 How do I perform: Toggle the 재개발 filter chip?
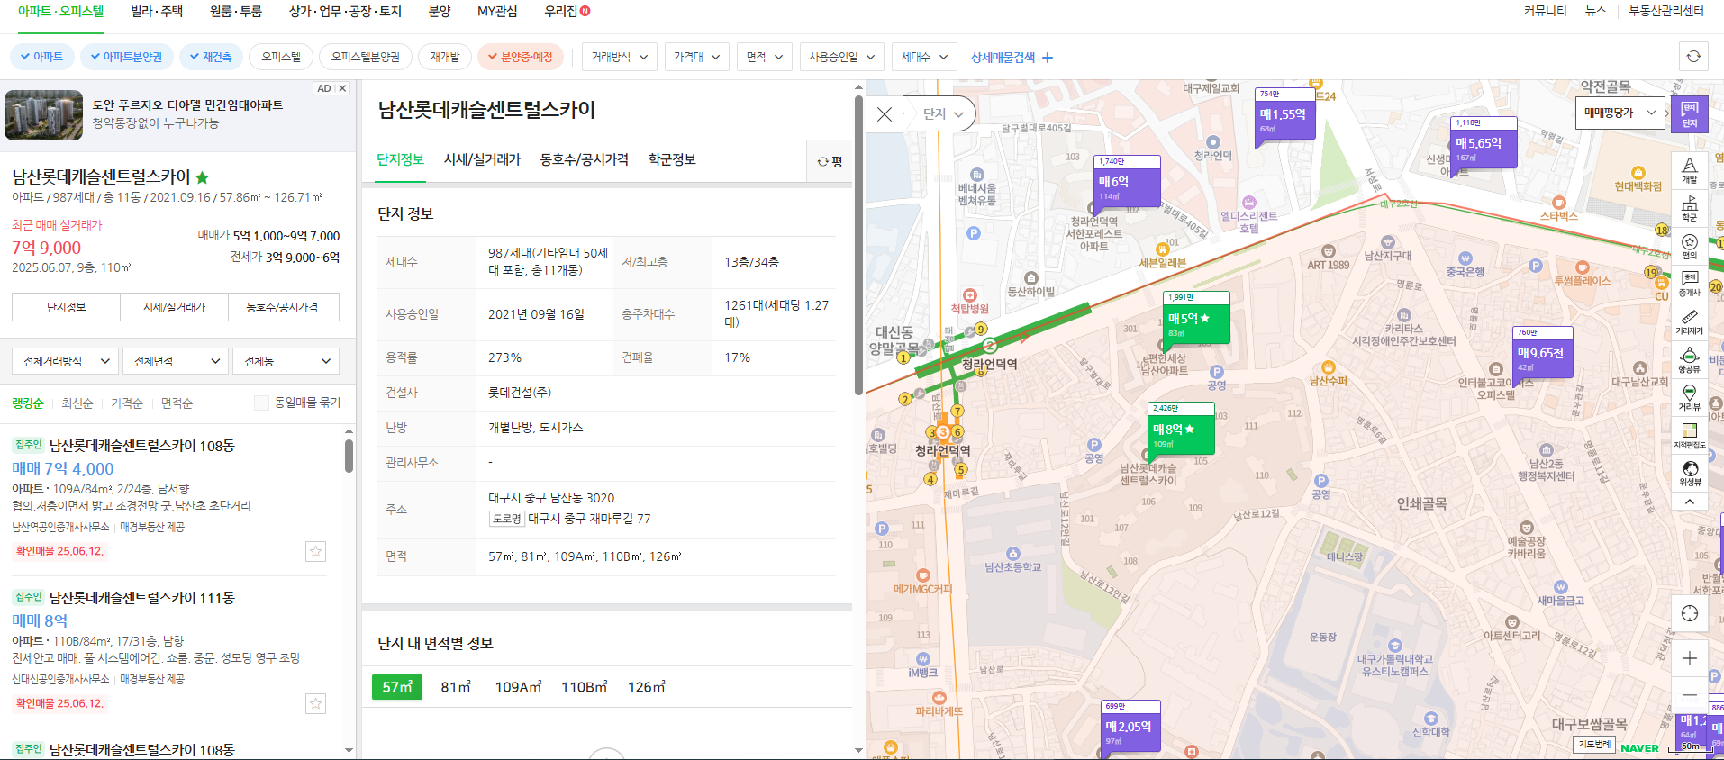click(x=444, y=57)
